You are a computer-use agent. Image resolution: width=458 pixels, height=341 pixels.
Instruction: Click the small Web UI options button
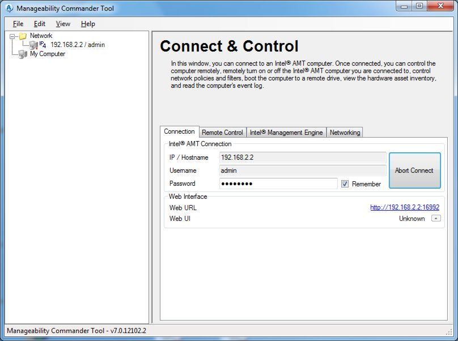[x=436, y=219]
